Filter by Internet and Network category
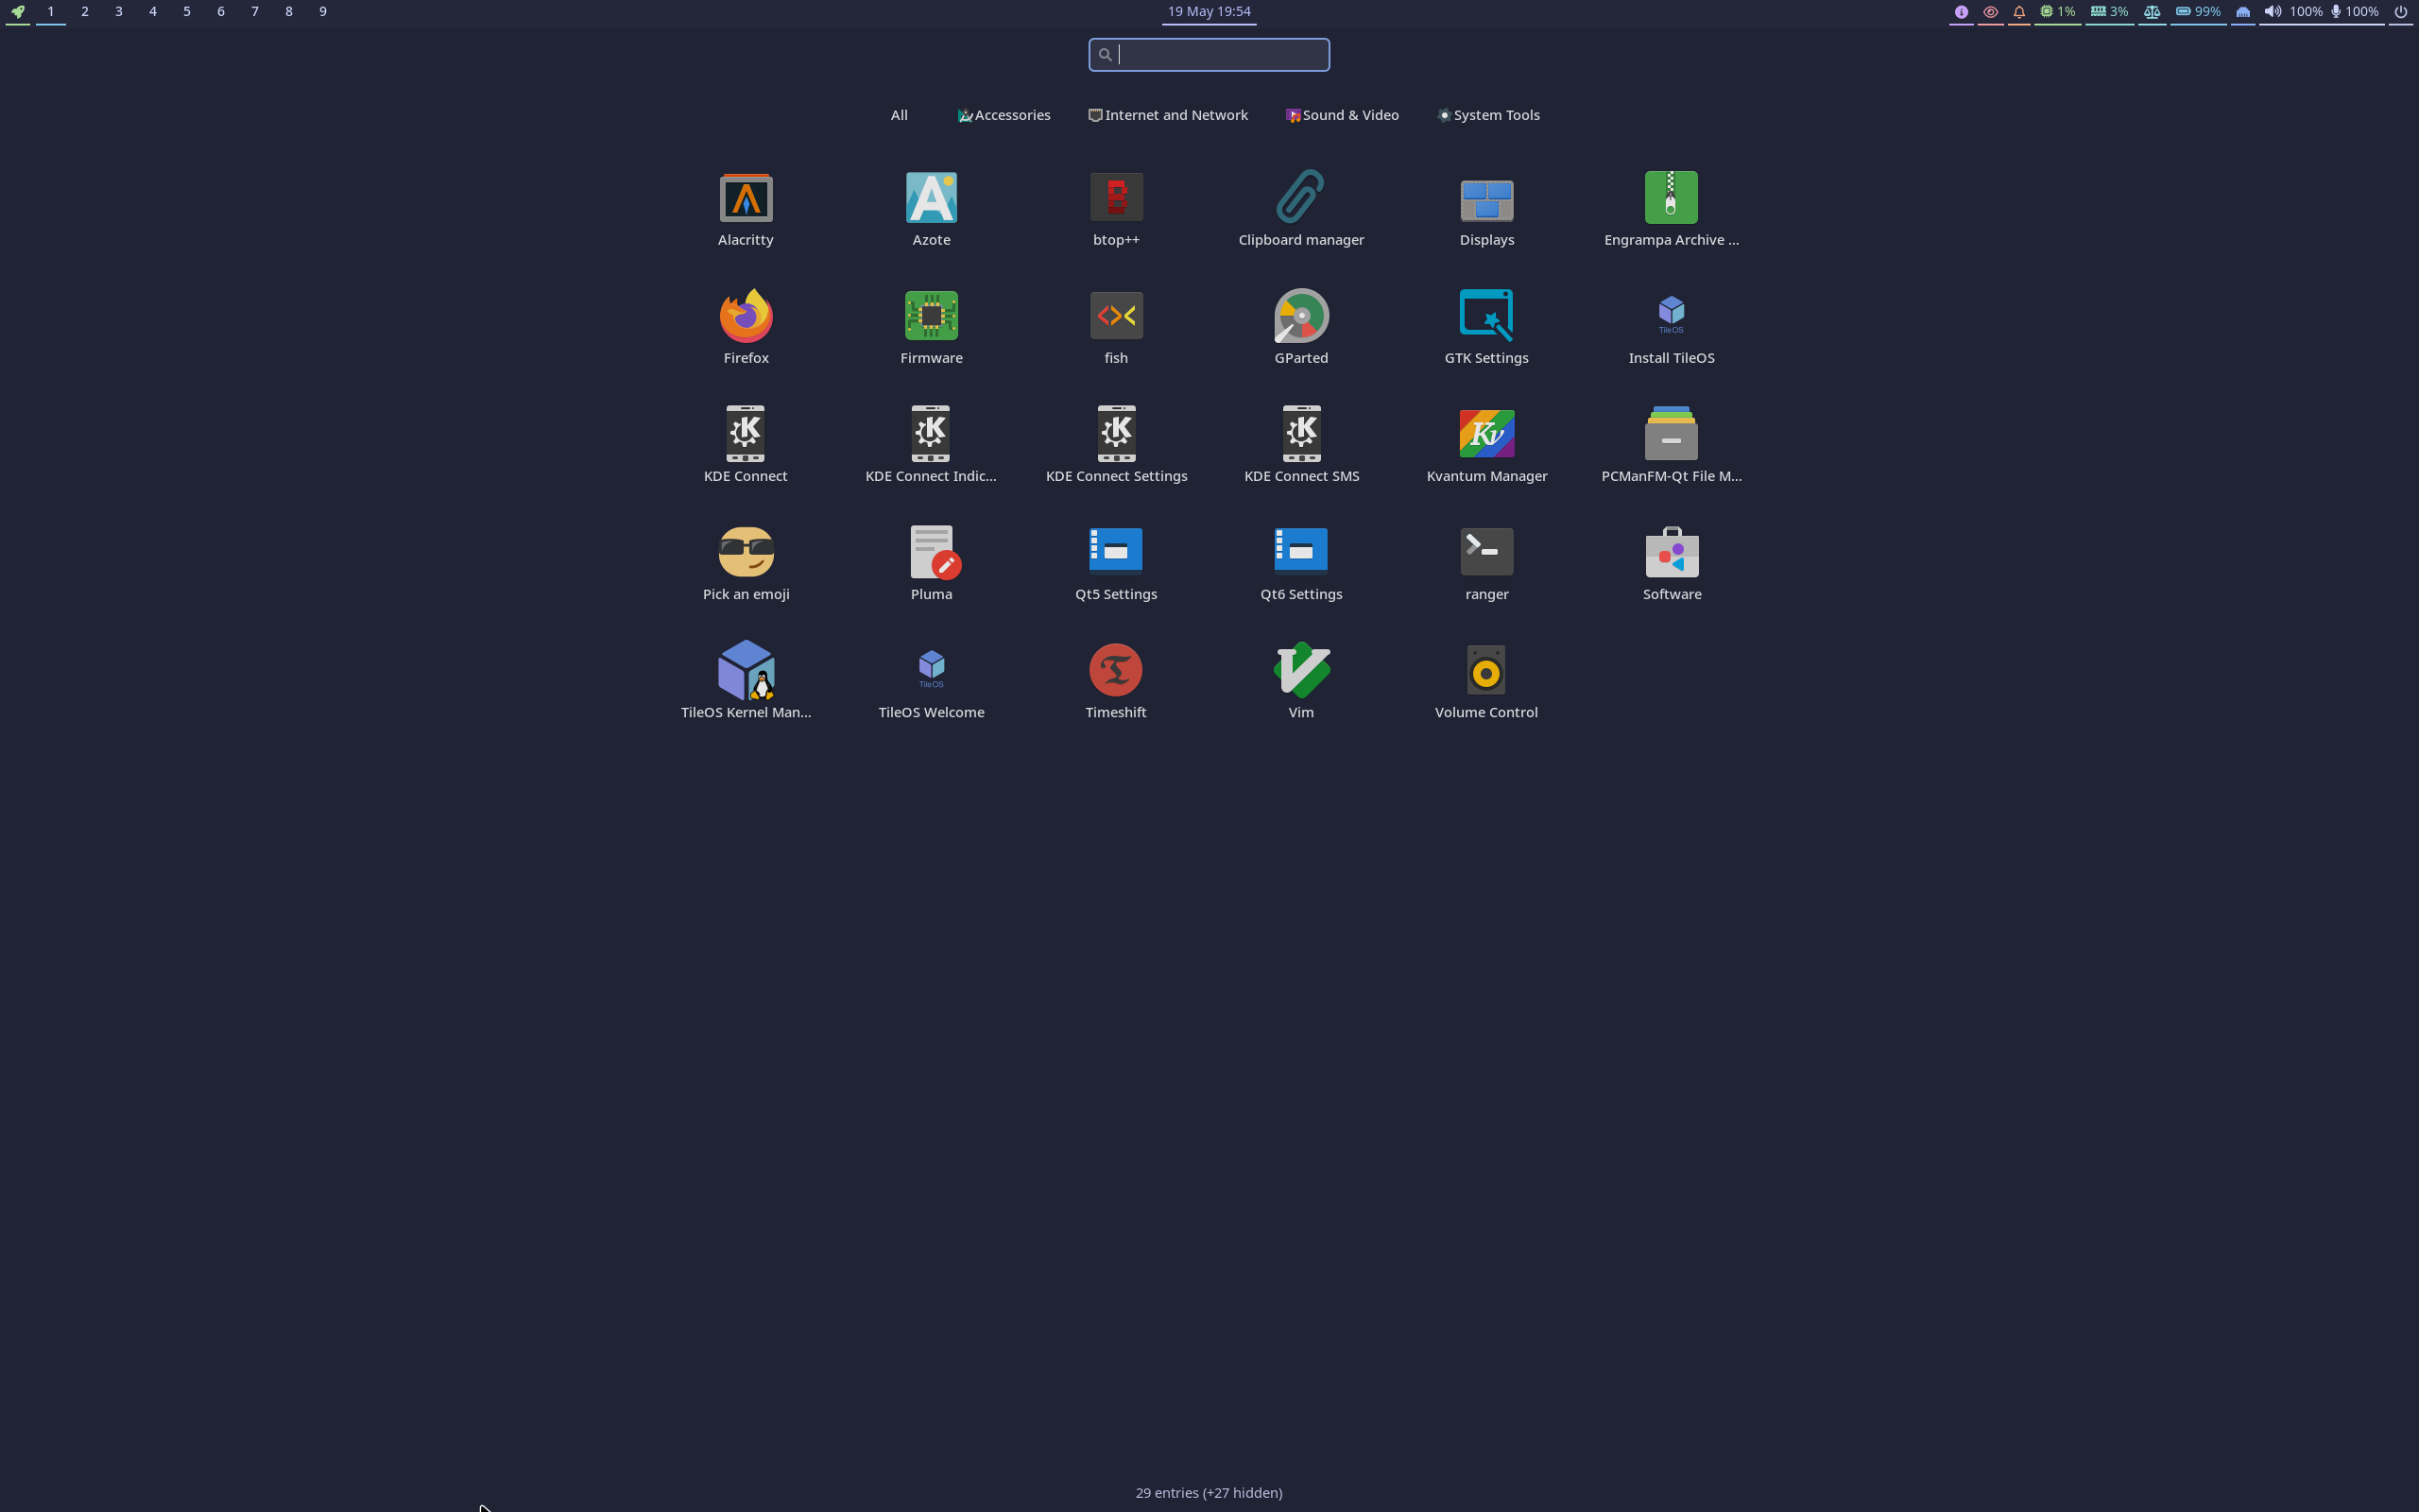This screenshot has height=1512, width=2419. 1168,115
